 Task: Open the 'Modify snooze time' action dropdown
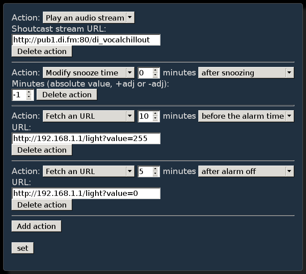88,73
